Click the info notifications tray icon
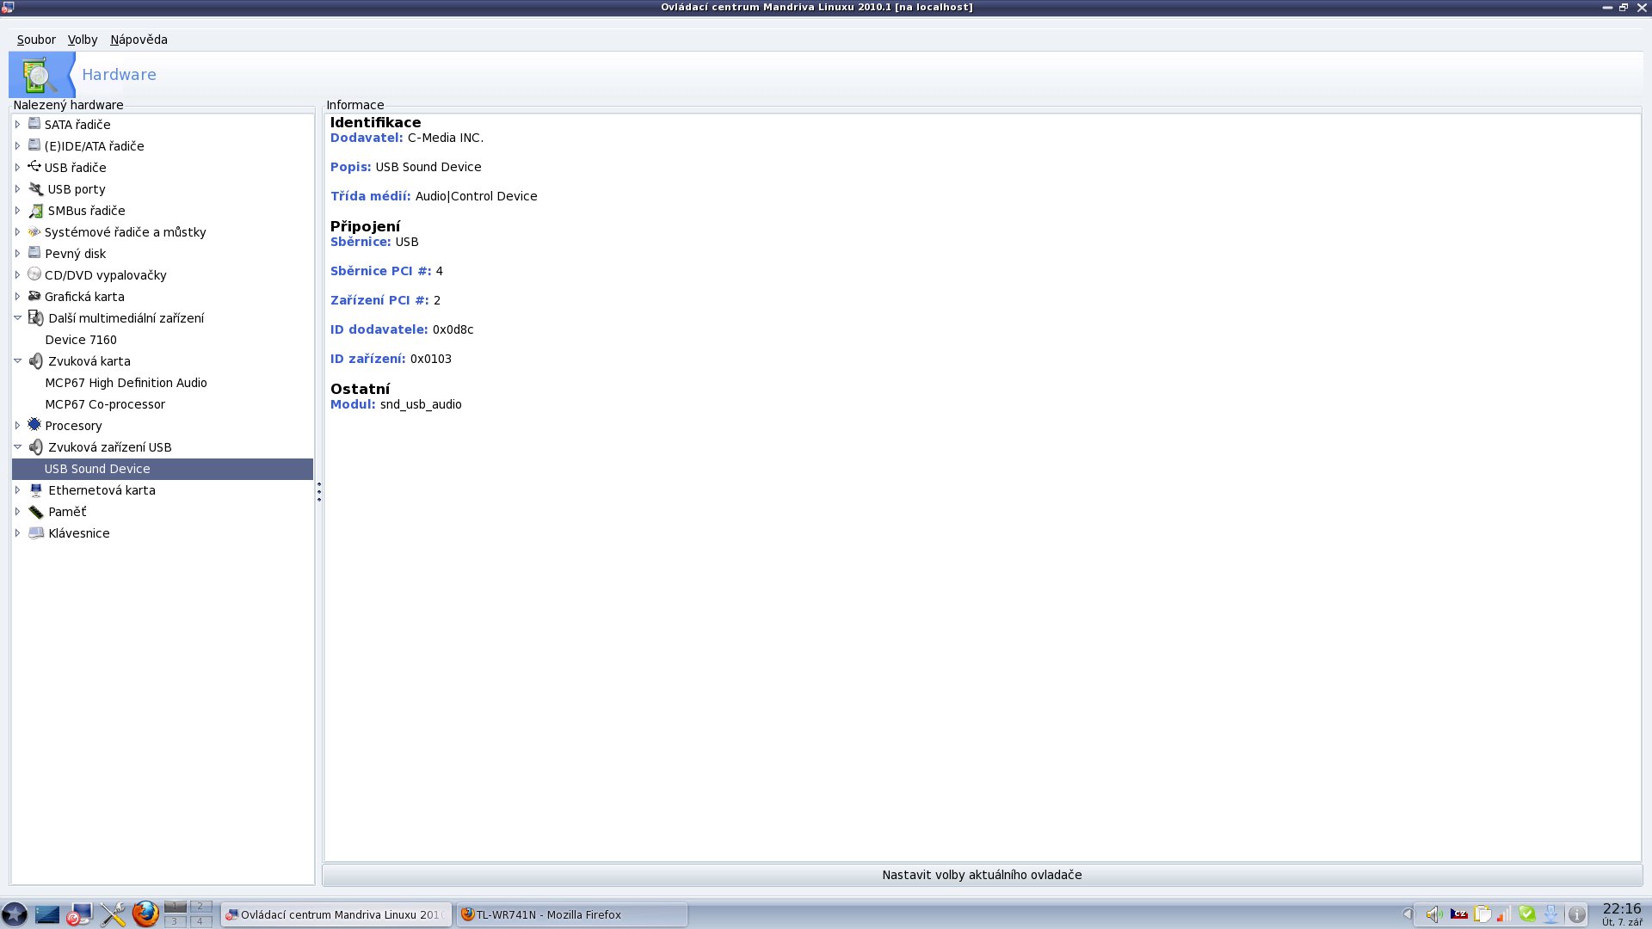The height and width of the screenshot is (929, 1652). [1576, 915]
